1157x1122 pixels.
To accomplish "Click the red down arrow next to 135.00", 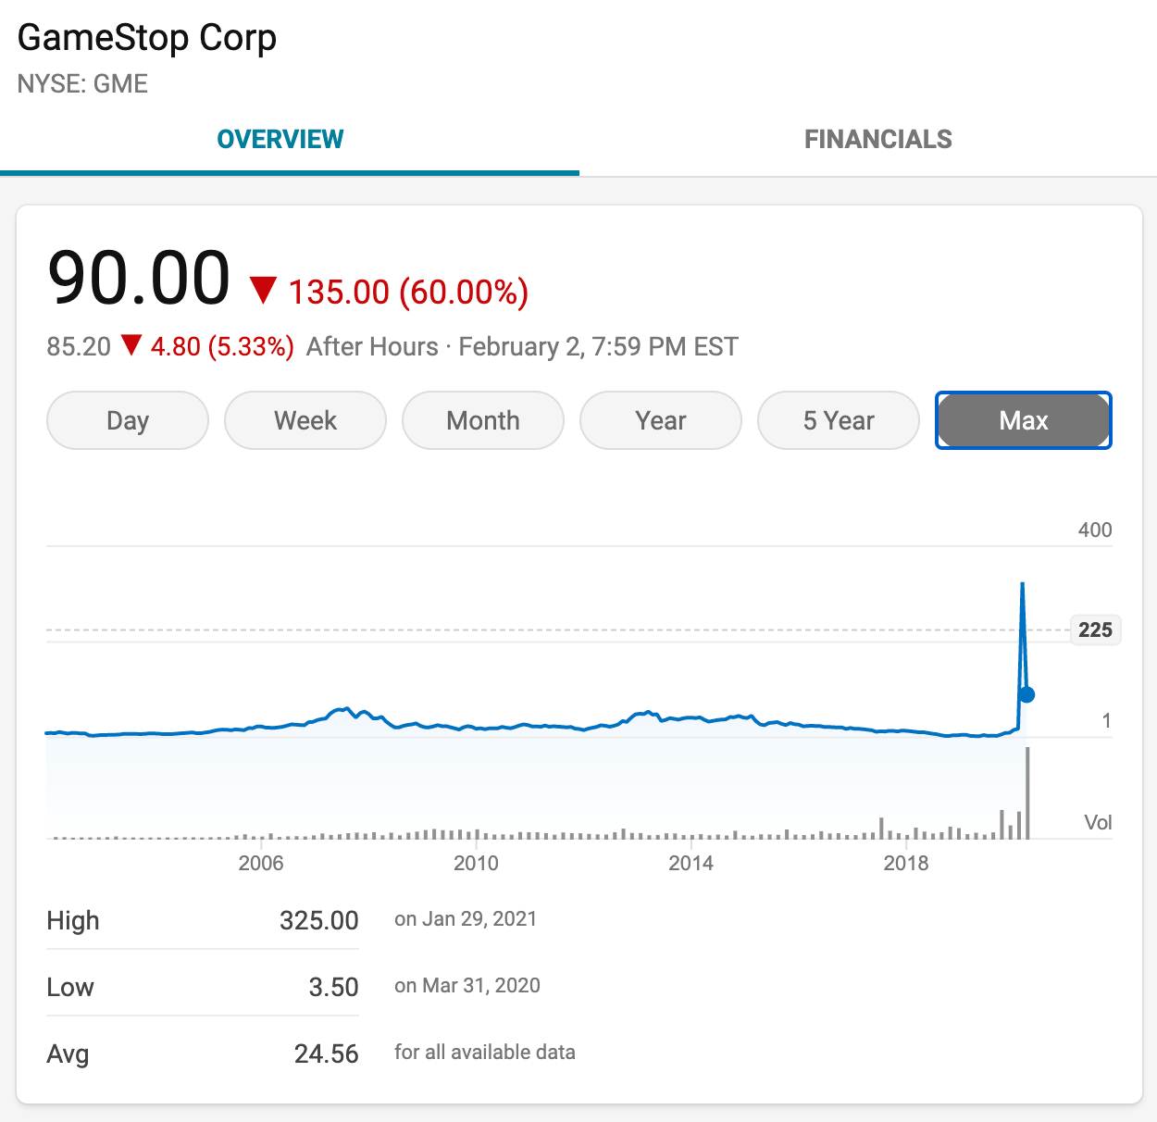I will click(x=264, y=291).
